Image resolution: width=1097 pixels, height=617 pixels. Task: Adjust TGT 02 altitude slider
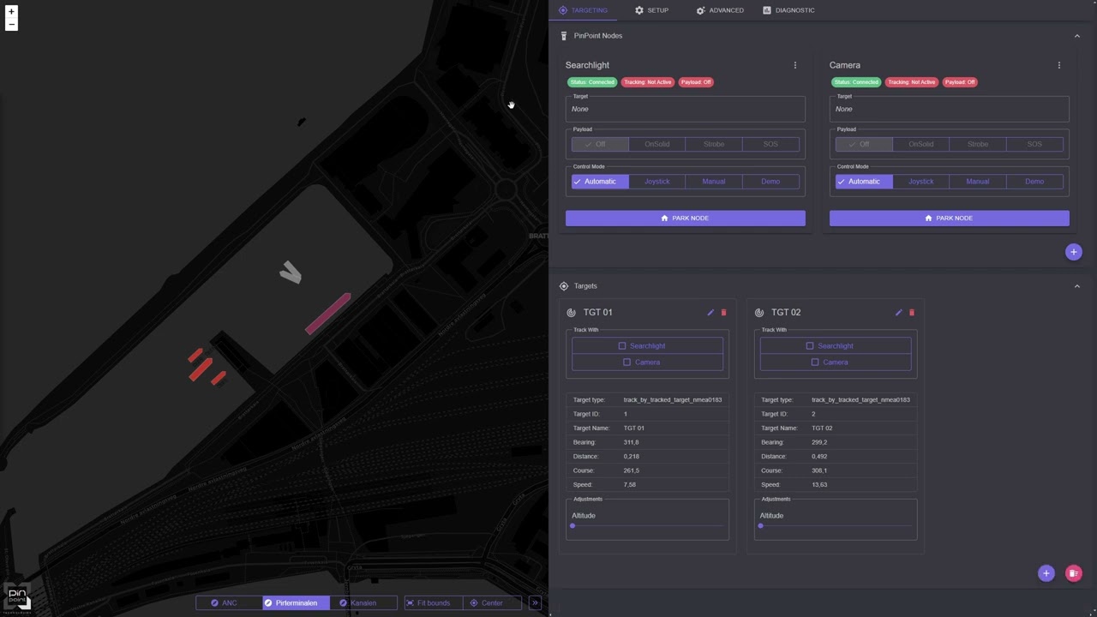(x=836, y=526)
